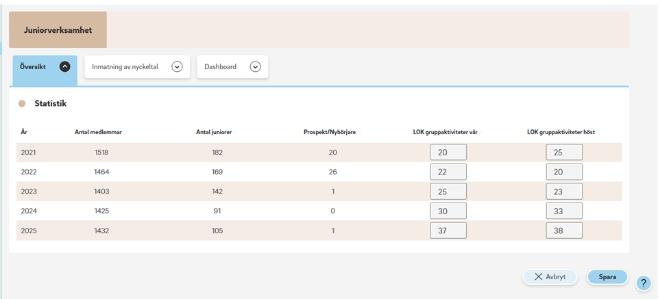This screenshot has height=299, width=658.
Task: Switch to the Dashboard tab label
Action: pos(220,67)
